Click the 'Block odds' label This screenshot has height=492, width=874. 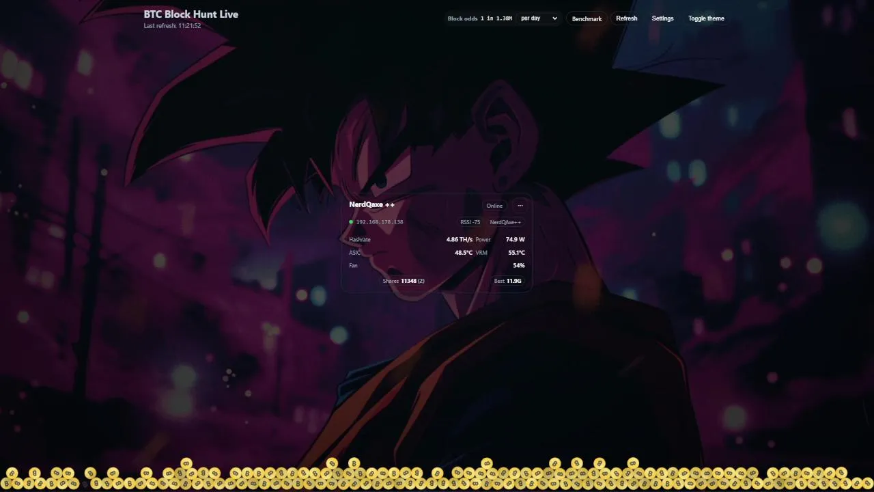[462, 18]
